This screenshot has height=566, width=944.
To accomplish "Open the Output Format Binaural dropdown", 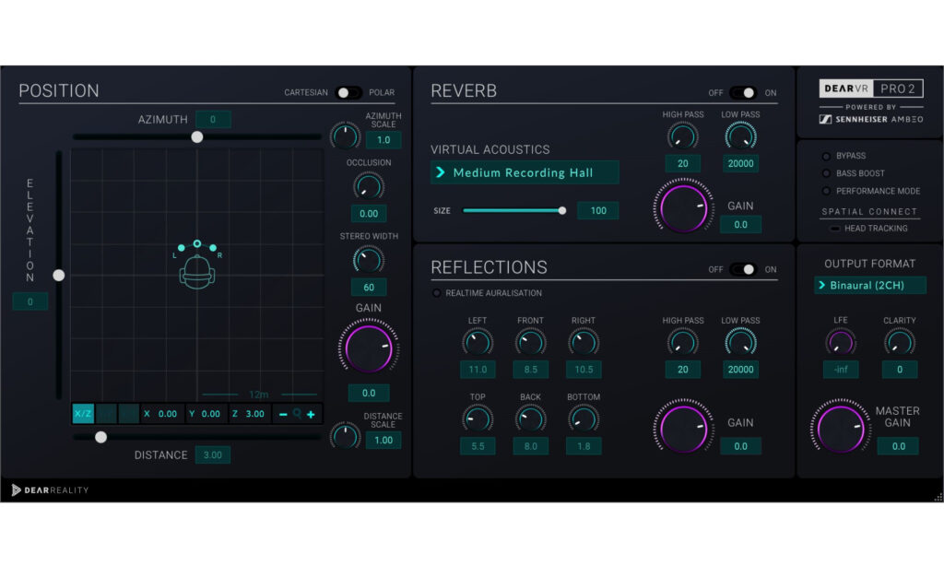I will [x=870, y=286].
